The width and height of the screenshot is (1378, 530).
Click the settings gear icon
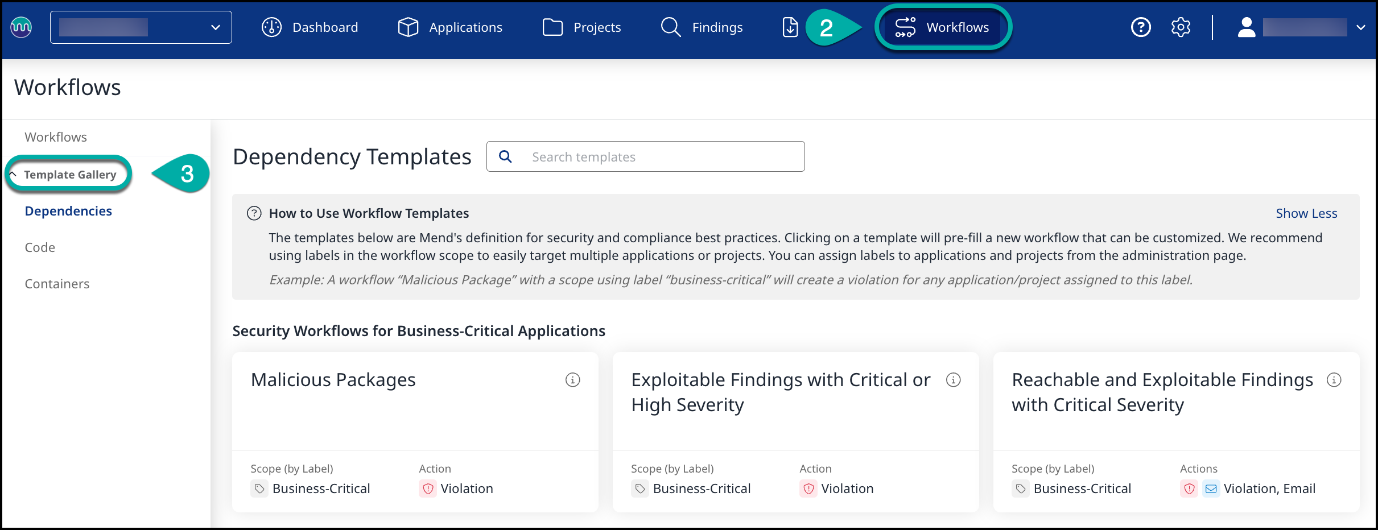(x=1181, y=27)
